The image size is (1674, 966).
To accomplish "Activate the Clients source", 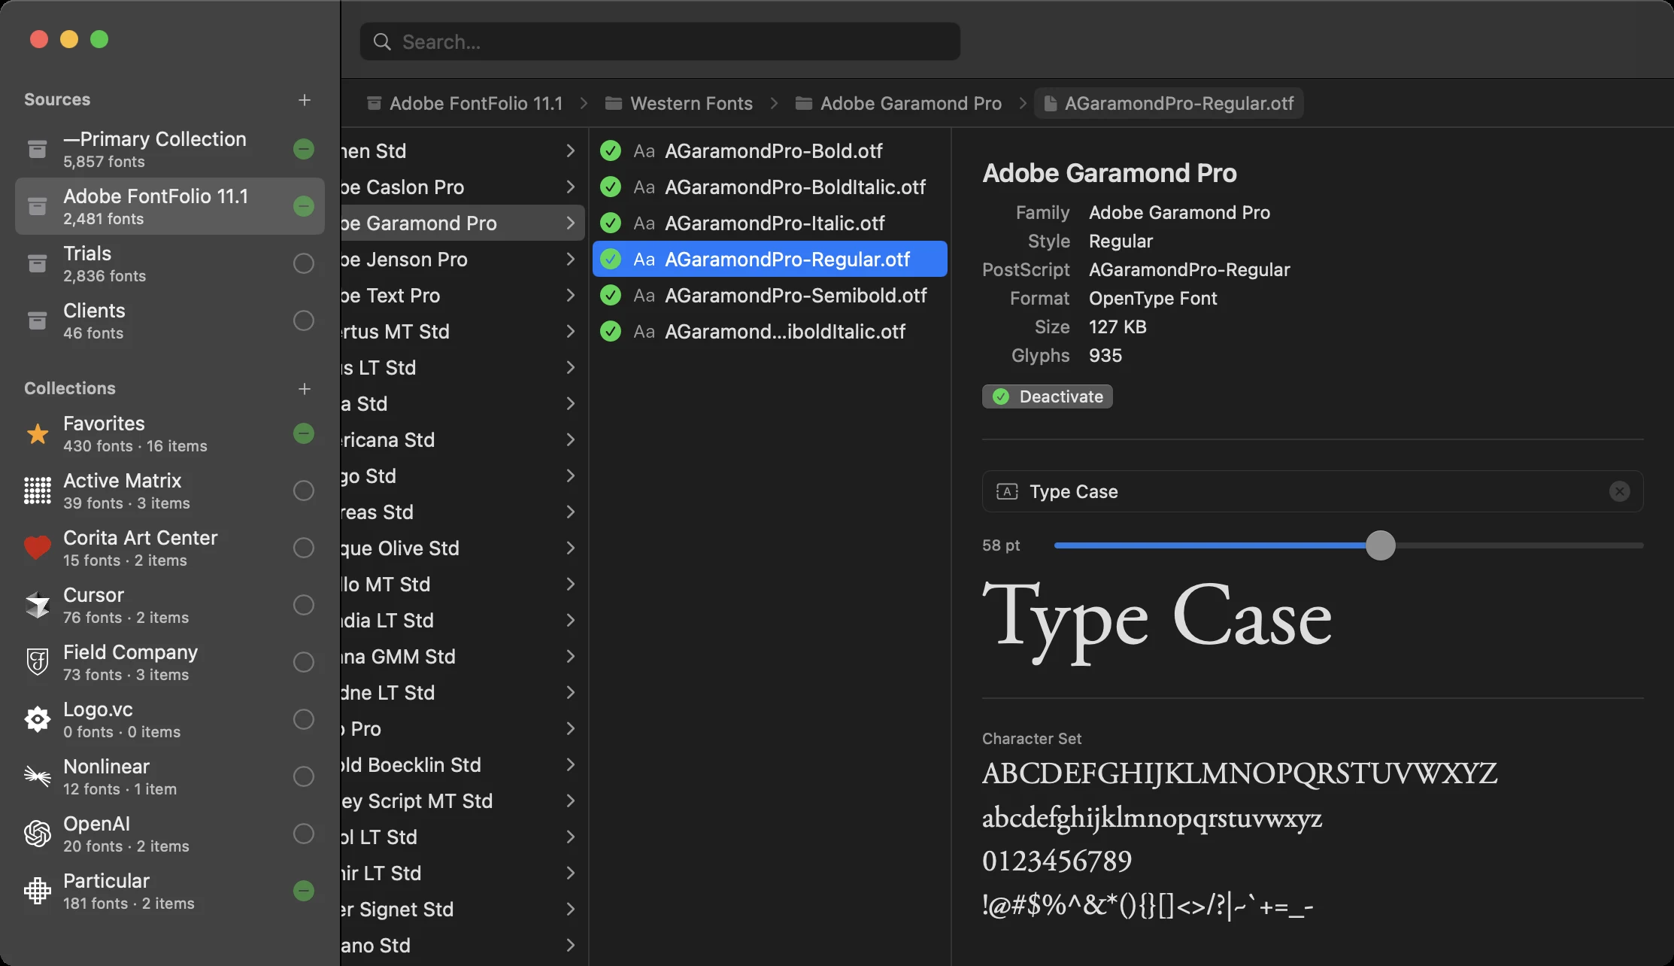I will [304, 320].
